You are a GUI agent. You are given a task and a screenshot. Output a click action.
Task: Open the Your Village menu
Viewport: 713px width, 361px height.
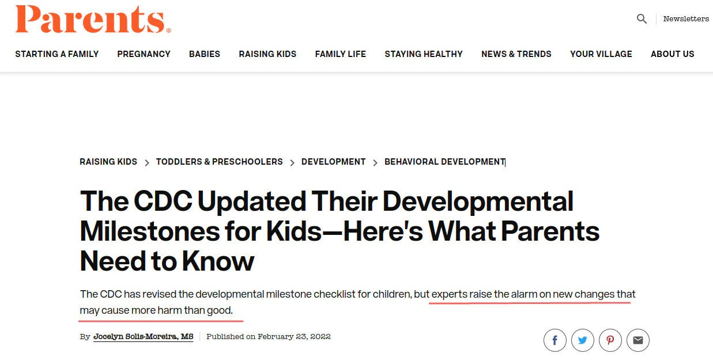(x=601, y=54)
